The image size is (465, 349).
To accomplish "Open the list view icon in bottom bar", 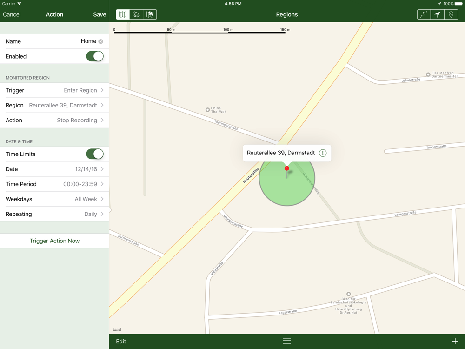I will (287, 341).
